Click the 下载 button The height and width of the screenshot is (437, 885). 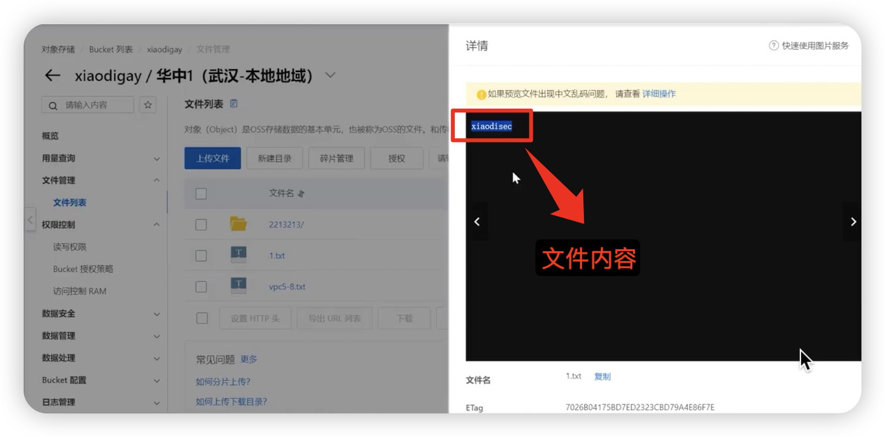[x=405, y=319]
